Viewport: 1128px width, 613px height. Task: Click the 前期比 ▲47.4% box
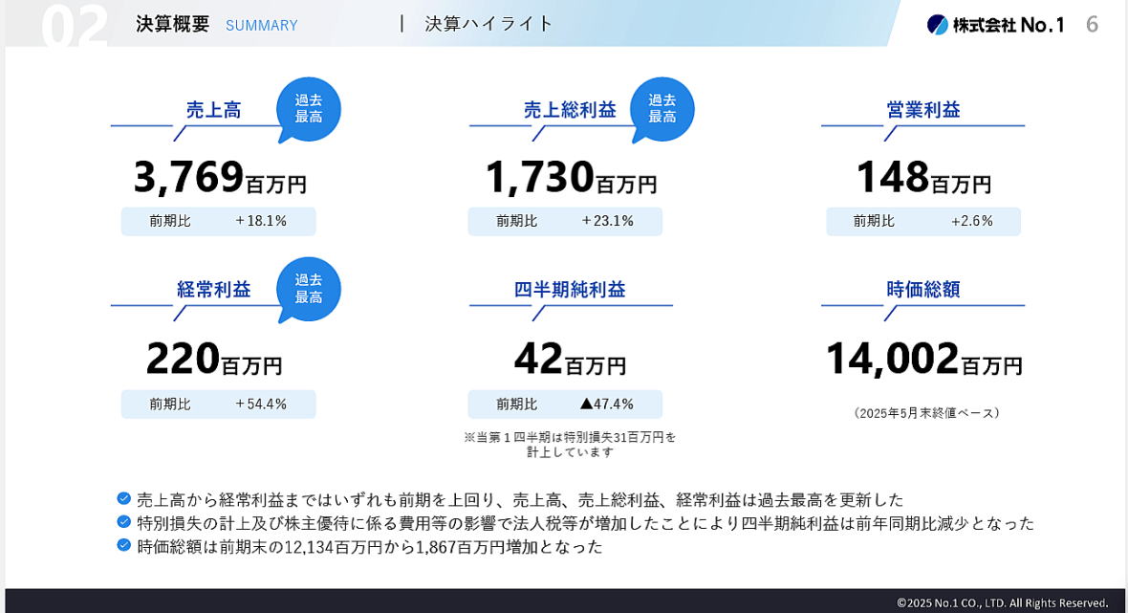[x=566, y=405]
